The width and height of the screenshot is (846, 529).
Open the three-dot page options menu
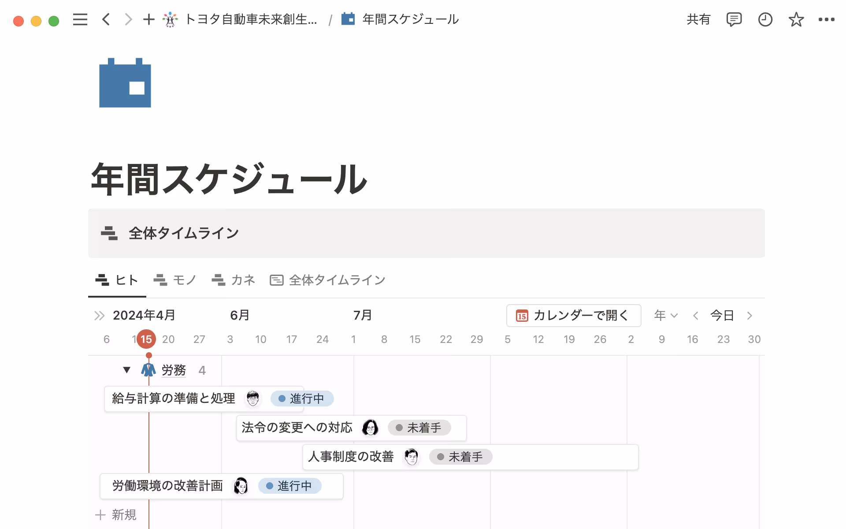point(826,19)
